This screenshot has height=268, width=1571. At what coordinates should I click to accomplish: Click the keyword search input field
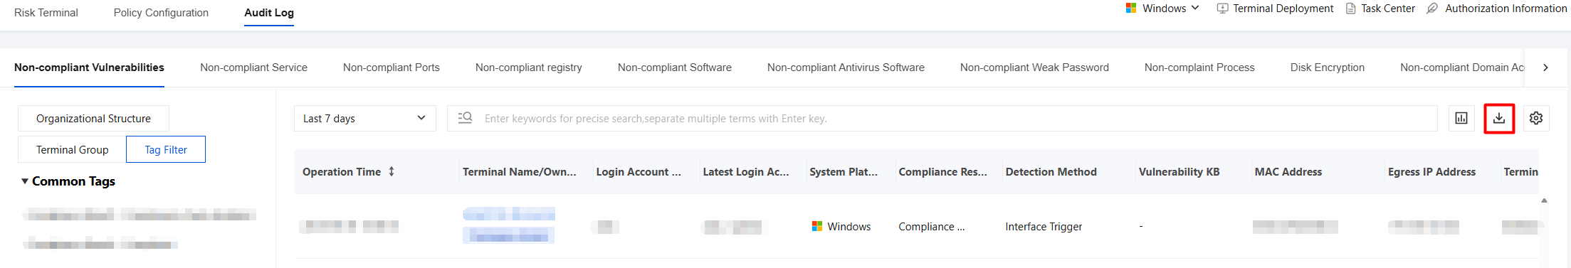point(942,119)
